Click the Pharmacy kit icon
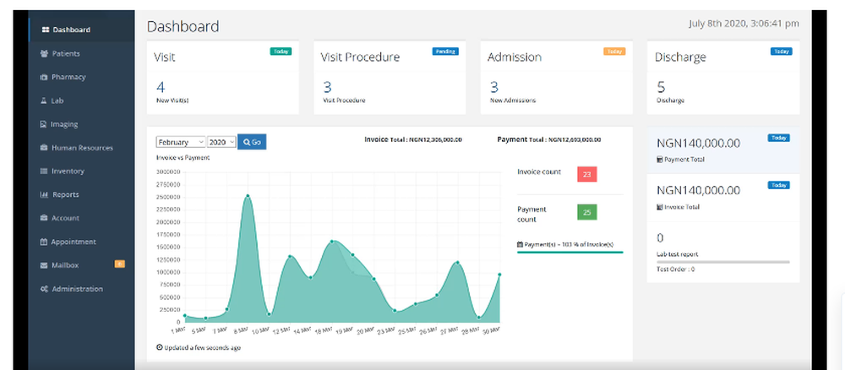The width and height of the screenshot is (845, 370). click(x=44, y=77)
